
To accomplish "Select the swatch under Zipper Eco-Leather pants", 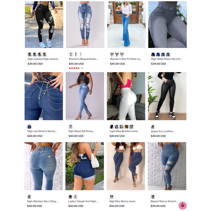I will coord(153,127).
